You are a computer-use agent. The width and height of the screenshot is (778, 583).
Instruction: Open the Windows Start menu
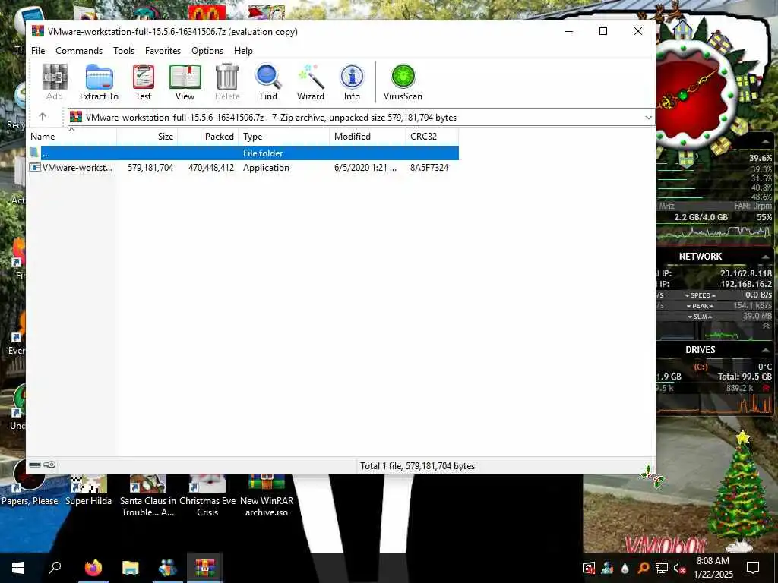[x=18, y=568]
